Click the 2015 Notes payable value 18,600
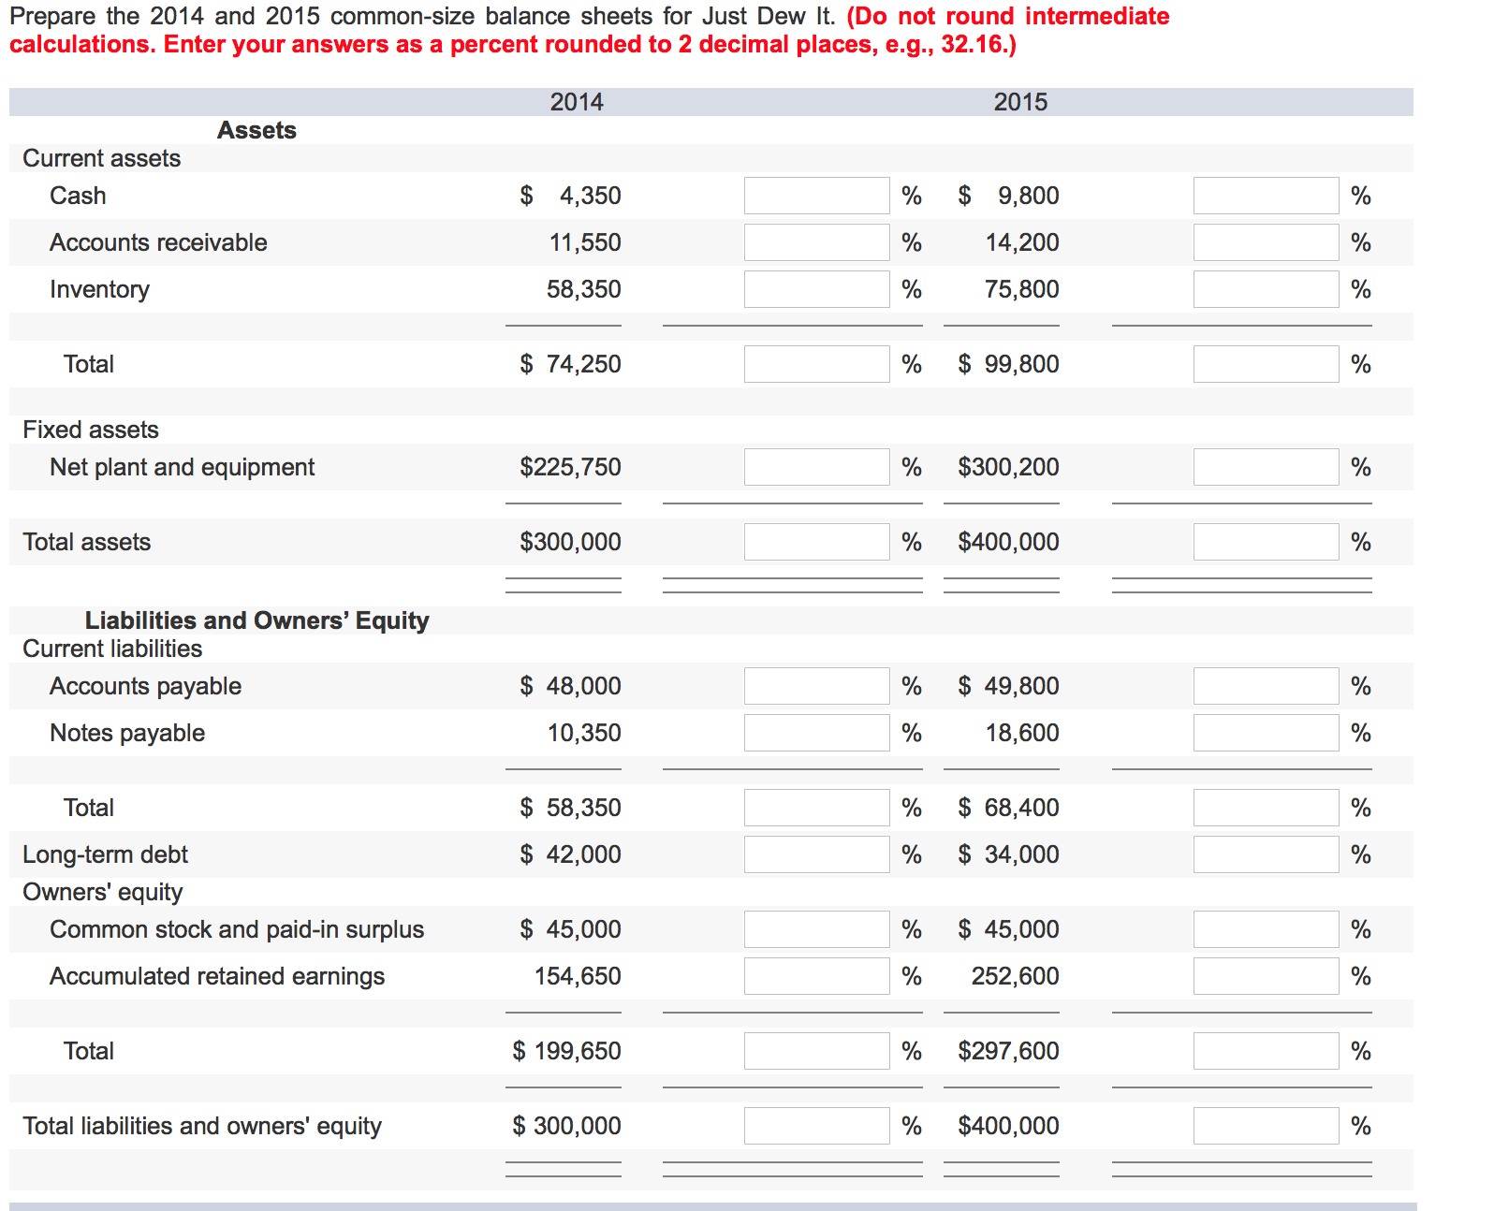The image size is (1494, 1211). [1022, 733]
